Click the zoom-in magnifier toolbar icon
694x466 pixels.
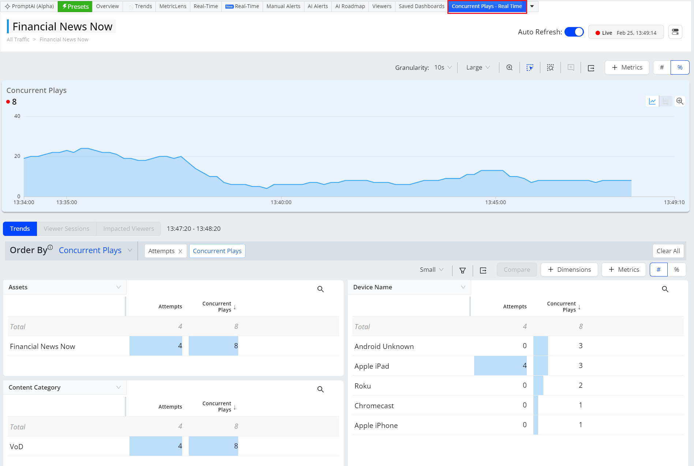(x=509, y=68)
